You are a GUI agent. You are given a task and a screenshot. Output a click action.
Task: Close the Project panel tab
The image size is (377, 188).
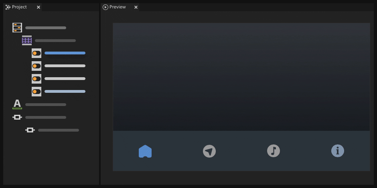[x=39, y=7]
